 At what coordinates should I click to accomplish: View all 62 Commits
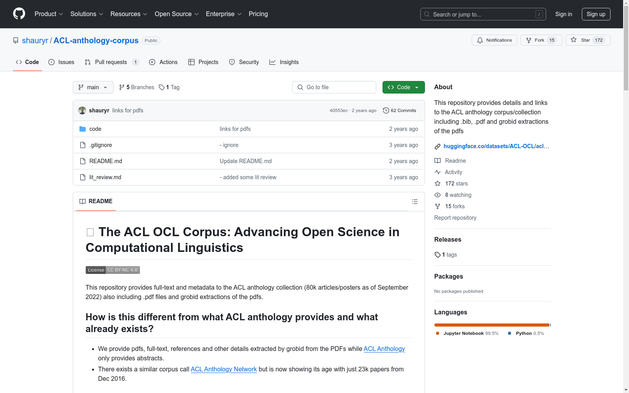399,110
